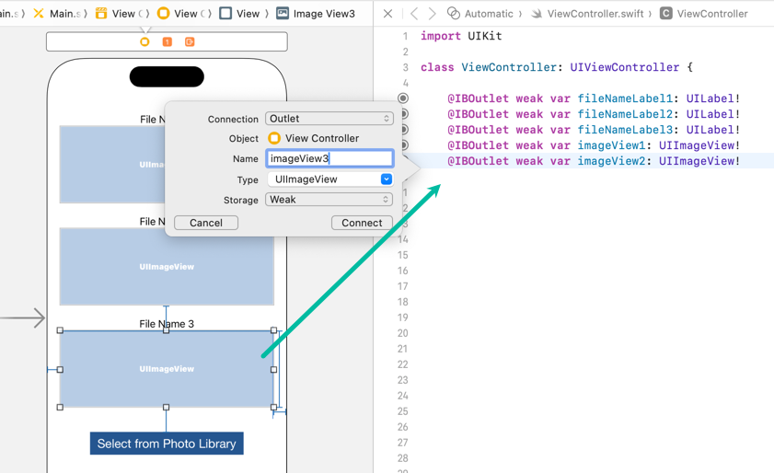
Task: Select ViewController.swift in the jump bar
Action: [x=594, y=14]
